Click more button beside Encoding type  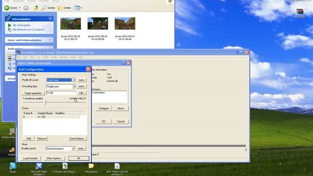tap(82, 87)
